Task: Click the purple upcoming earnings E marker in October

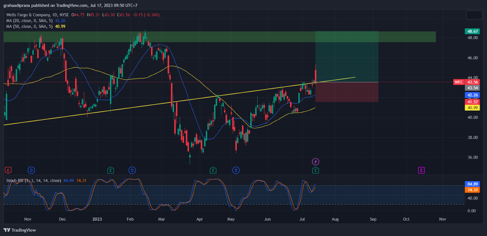Action: pyautogui.click(x=421, y=170)
